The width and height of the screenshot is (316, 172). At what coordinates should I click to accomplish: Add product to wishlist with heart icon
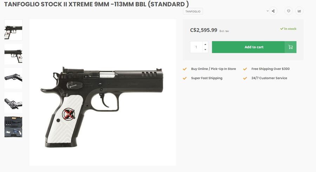point(289,11)
